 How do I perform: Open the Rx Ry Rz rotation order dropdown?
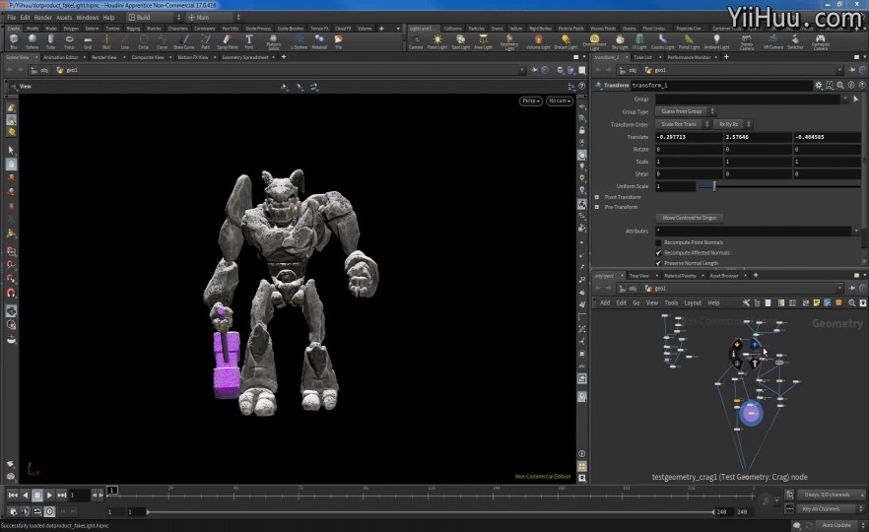732,124
